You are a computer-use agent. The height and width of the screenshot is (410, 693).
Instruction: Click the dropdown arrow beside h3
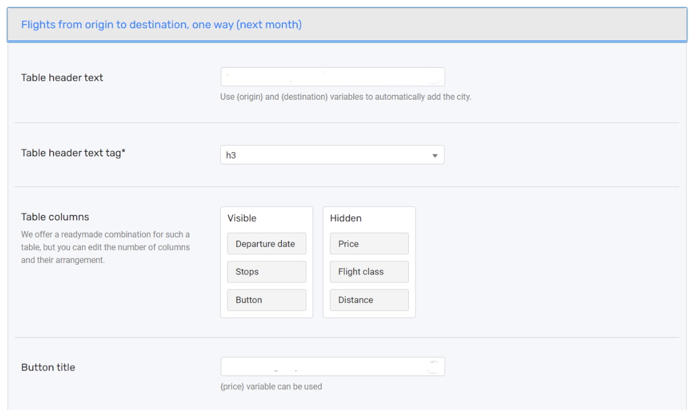(435, 155)
